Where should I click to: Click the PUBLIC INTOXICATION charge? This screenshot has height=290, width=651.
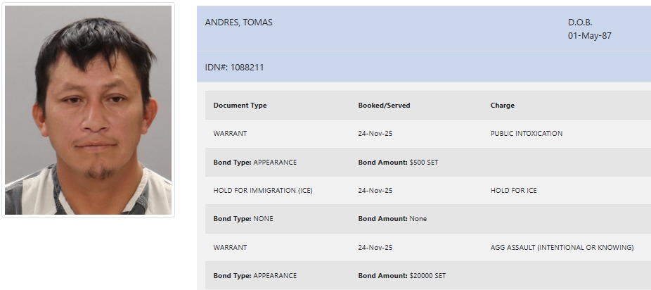pos(526,134)
